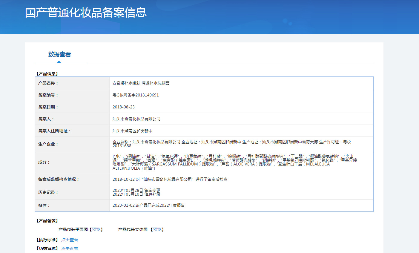Select filing number 粤G妆网备字2018149691
This screenshot has width=419, height=253.
136,95
